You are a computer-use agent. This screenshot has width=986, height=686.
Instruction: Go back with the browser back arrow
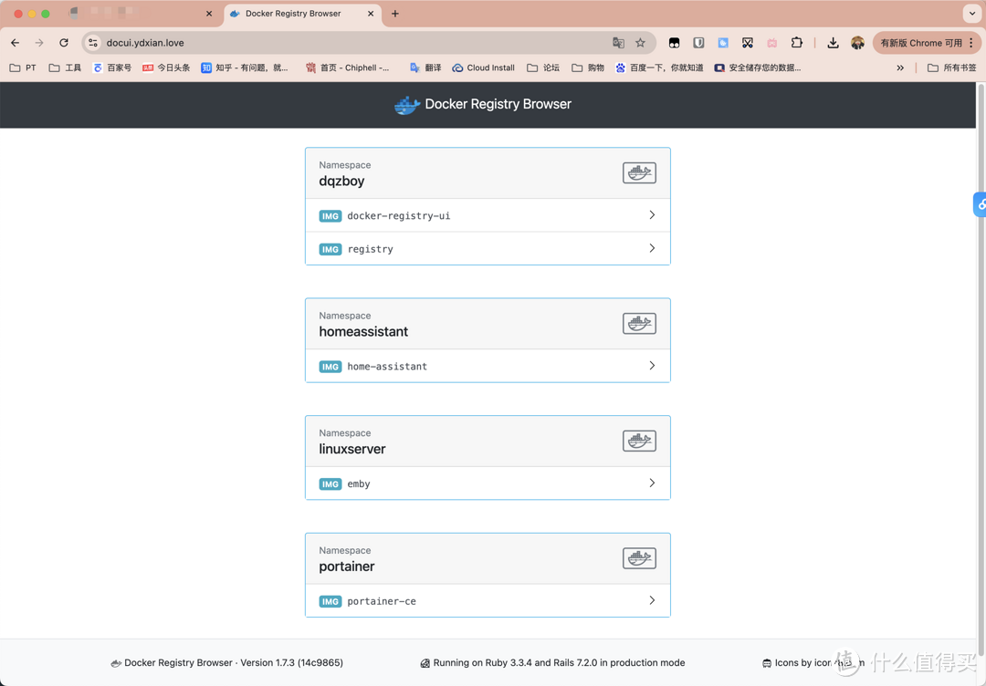click(x=16, y=43)
